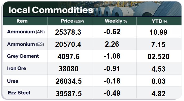Viewport: 184px width, 101px height.
Task: Click the Iron Ore row label
Action: pos(17,68)
